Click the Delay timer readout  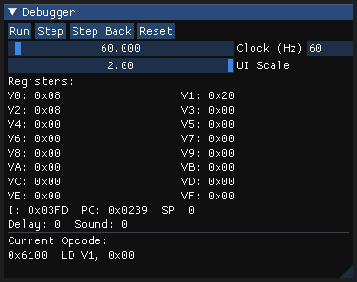34,225
